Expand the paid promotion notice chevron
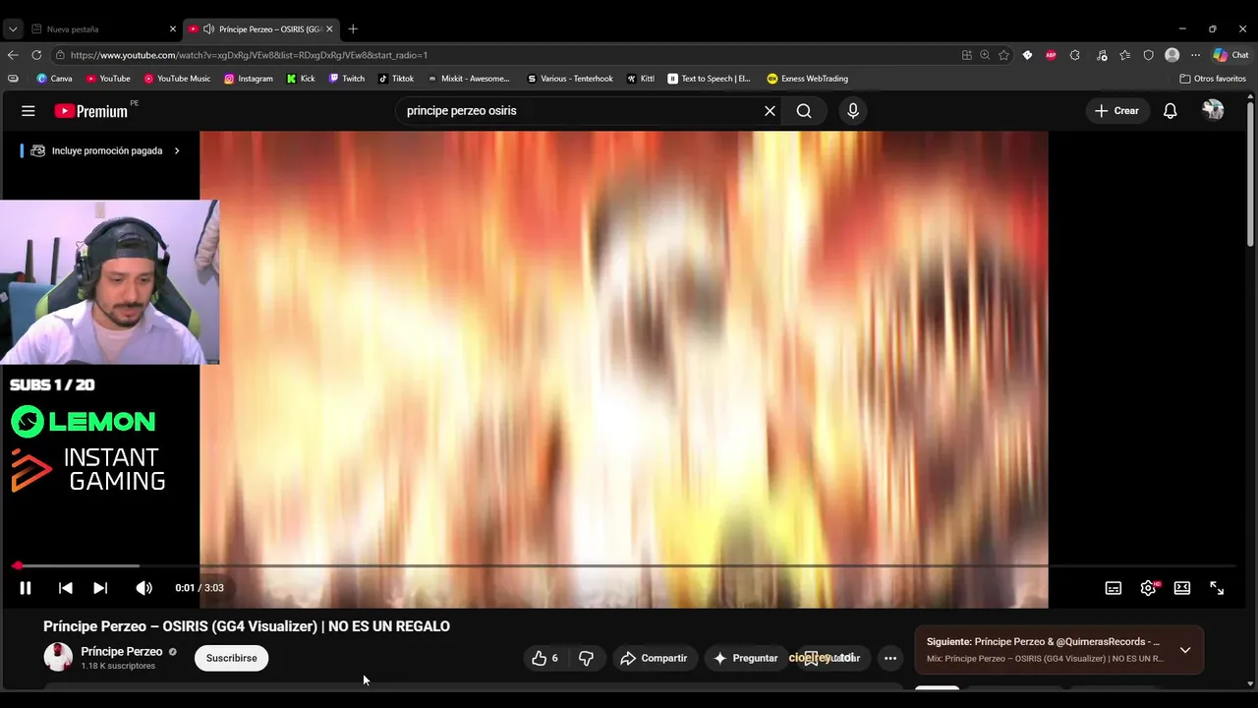The width and height of the screenshot is (1258, 708). (x=177, y=150)
